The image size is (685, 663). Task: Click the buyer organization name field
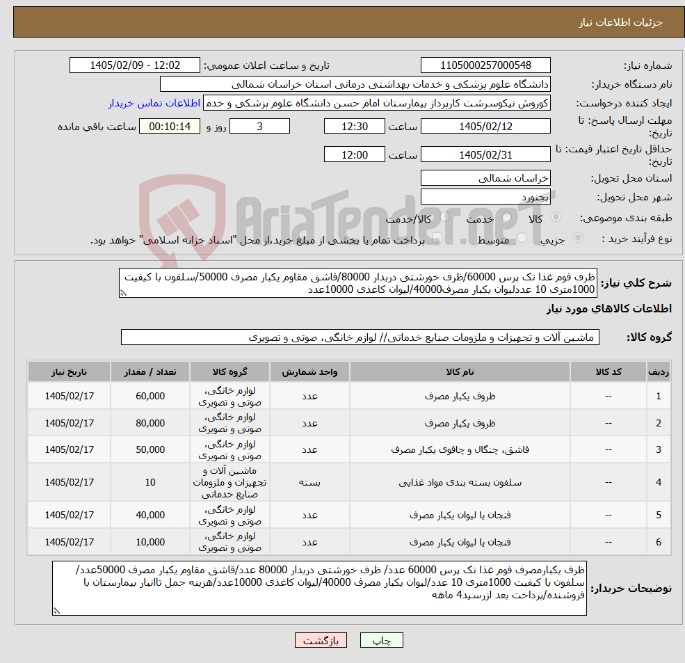tap(355, 84)
